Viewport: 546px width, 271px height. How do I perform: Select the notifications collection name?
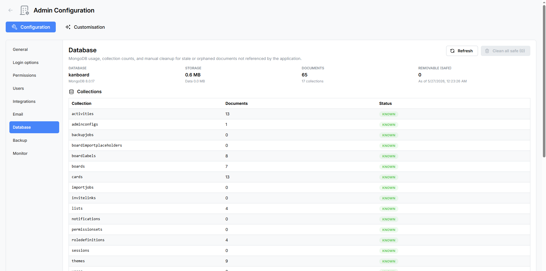[86, 219]
